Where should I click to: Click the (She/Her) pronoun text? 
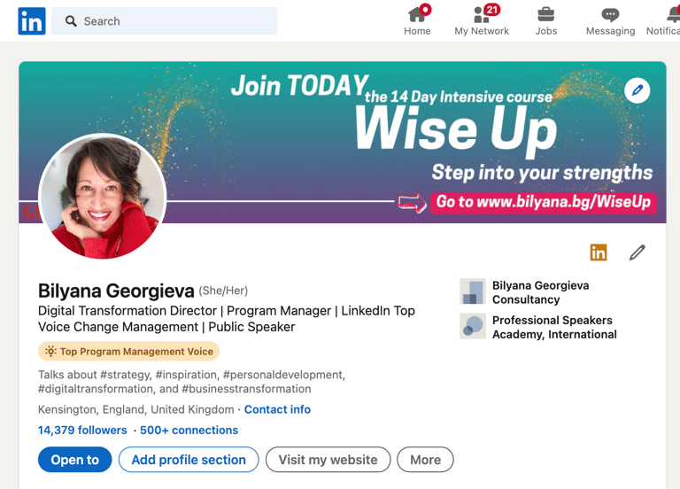[x=223, y=291]
